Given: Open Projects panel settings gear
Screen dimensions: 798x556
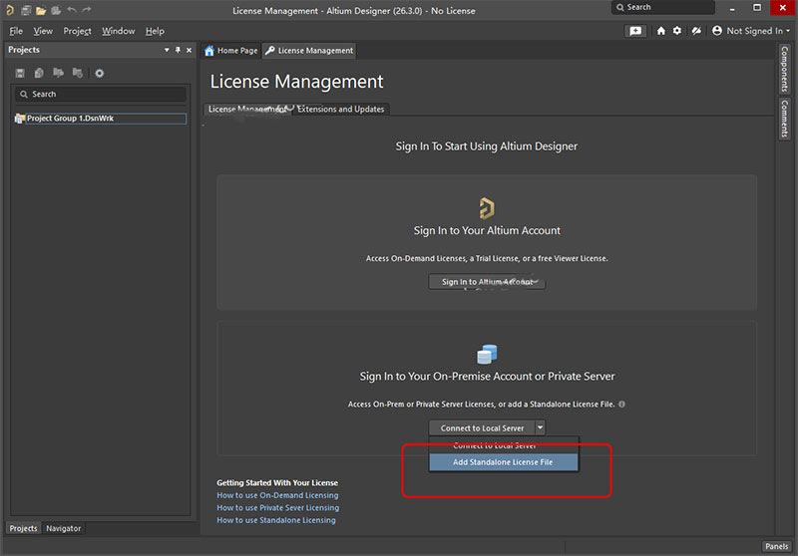Looking at the screenshot, I should tap(99, 73).
